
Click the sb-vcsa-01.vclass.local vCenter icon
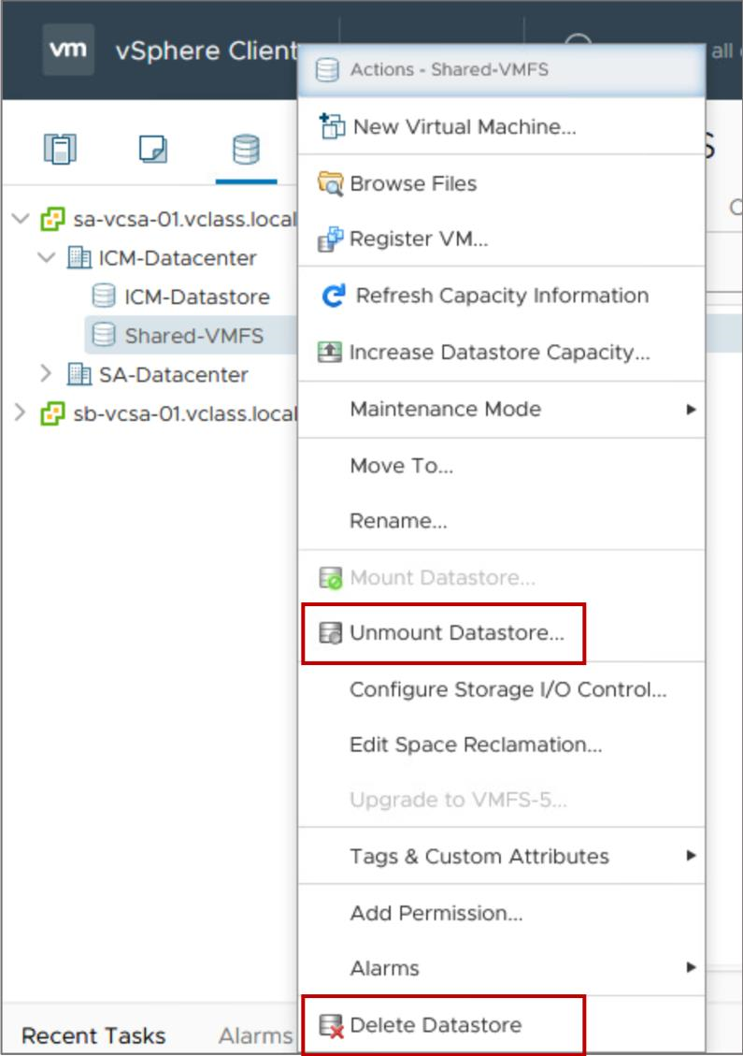(52, 412)
